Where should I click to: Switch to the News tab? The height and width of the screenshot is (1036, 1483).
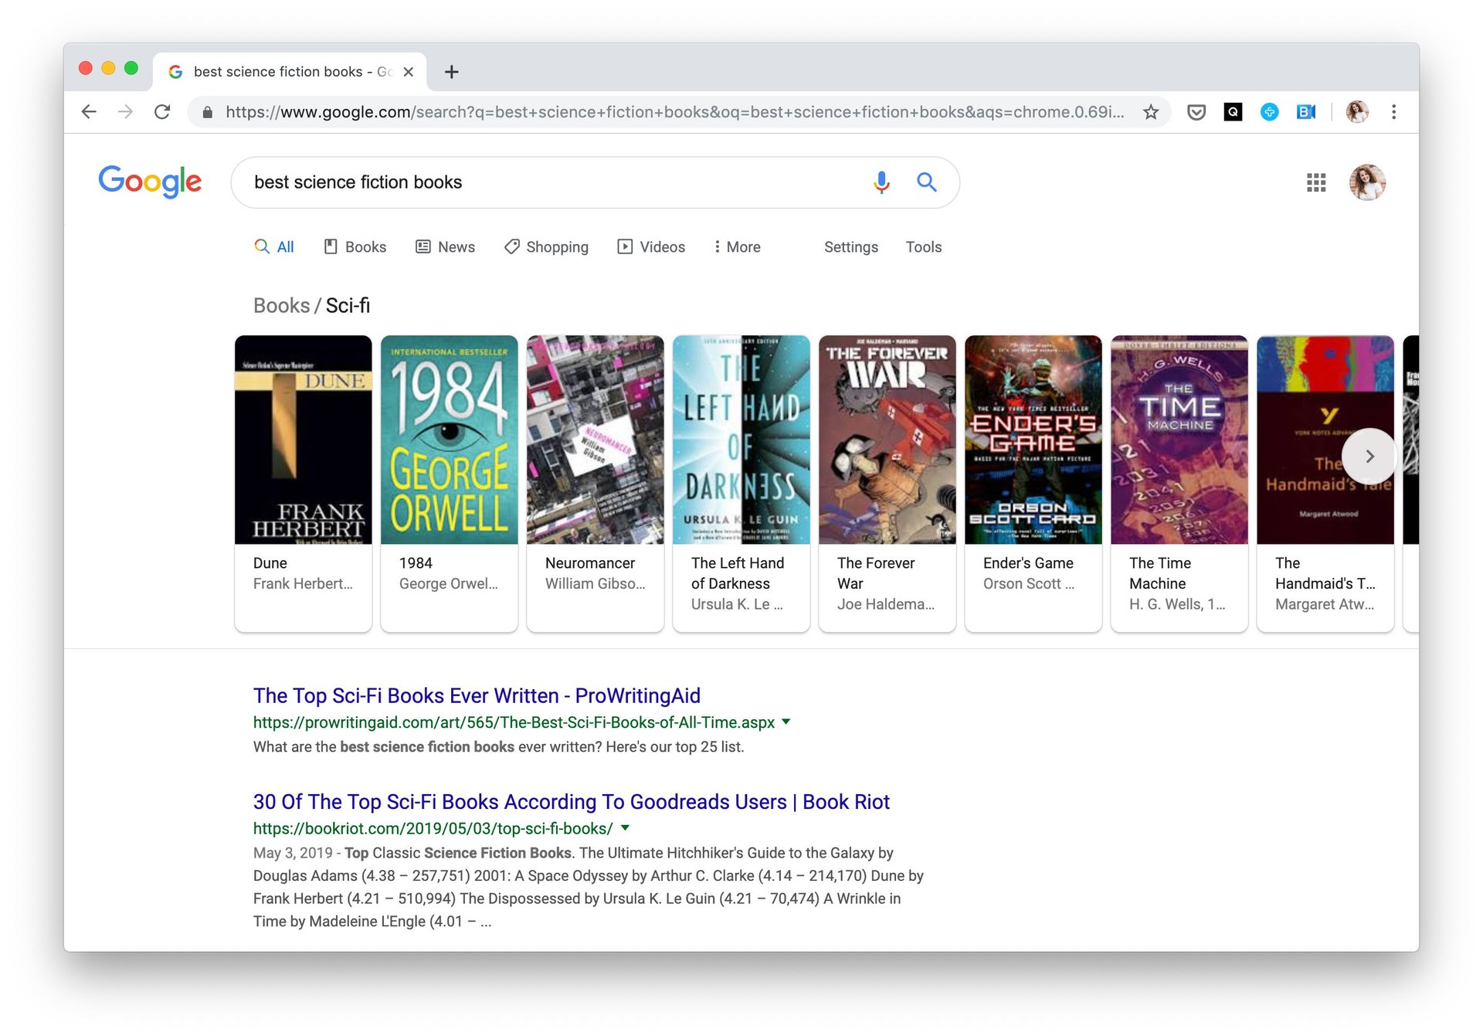[x=446, y=247]
